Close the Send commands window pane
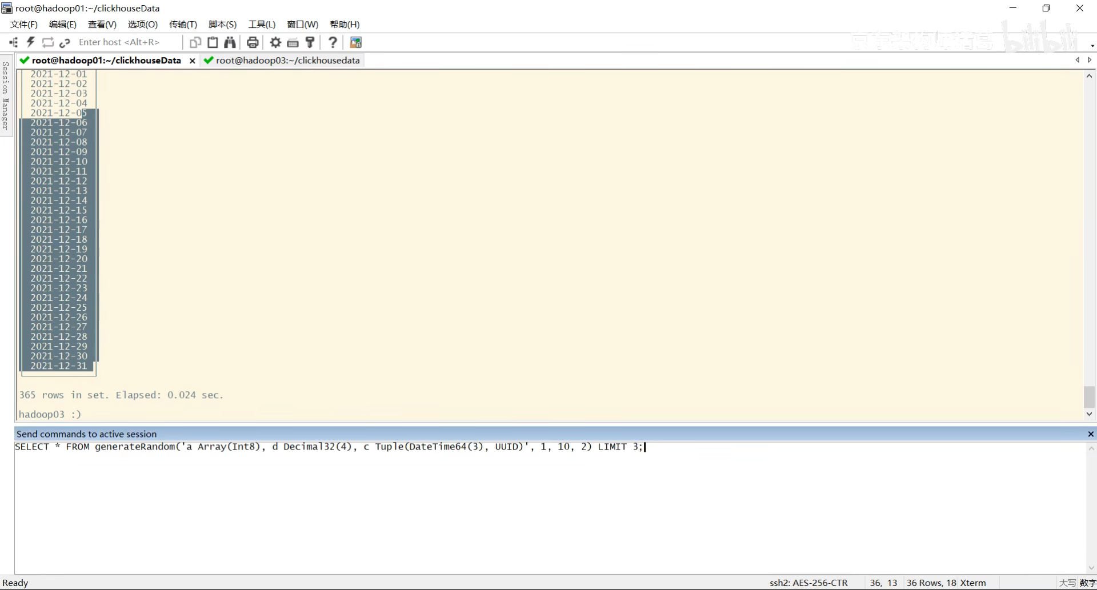This screenshot has width=1097, height=590. click(x=1091, y=434)
